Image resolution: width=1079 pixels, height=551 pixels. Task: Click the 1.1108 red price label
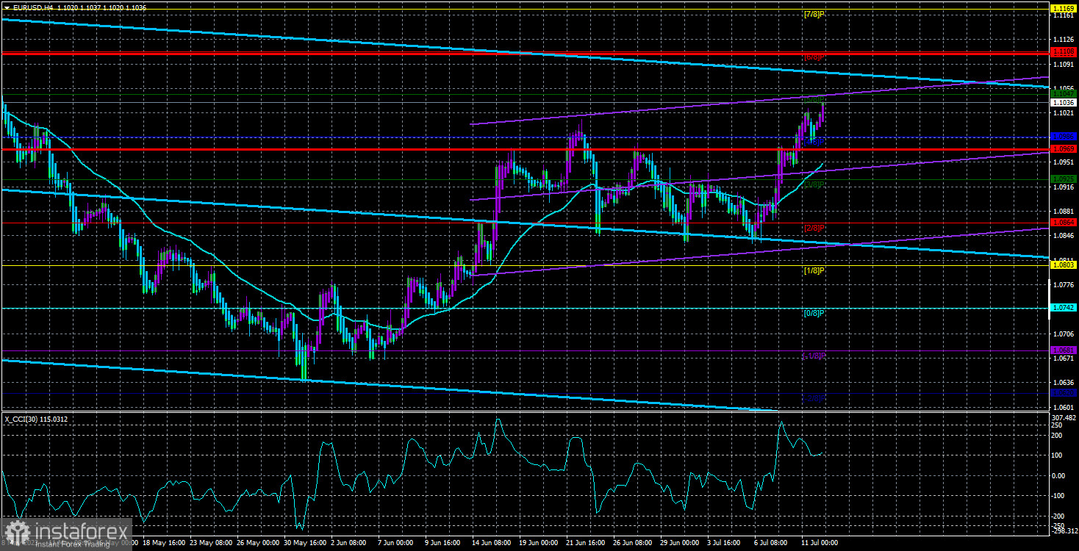pos(1064,51)
